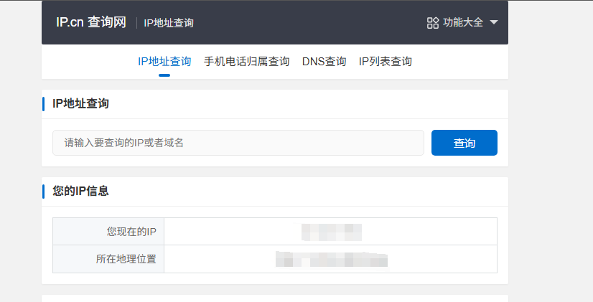Screen dimensions: 593x302
Task: Click the blue bar beside IP地址查询 heading
Action: 43,104
